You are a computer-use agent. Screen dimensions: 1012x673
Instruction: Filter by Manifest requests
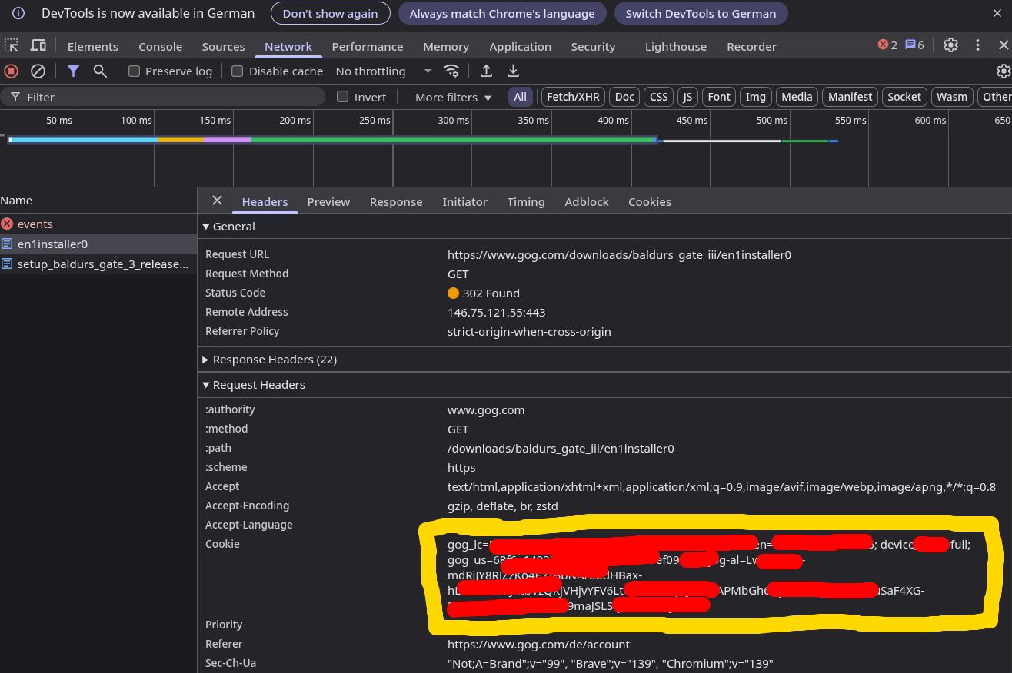pyautogui.click(x=850, y=97)
